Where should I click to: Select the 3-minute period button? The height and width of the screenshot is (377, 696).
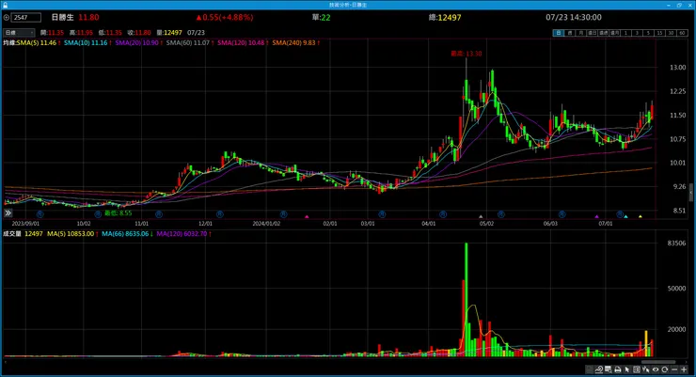click(x=637, y=33)
